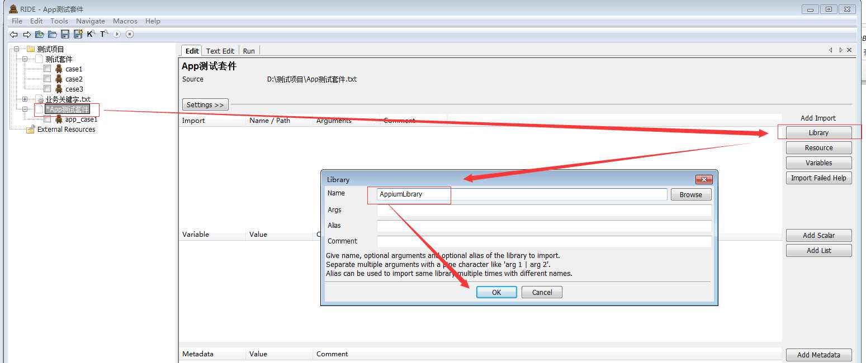Open the Edit menu

tap(36, 21)
